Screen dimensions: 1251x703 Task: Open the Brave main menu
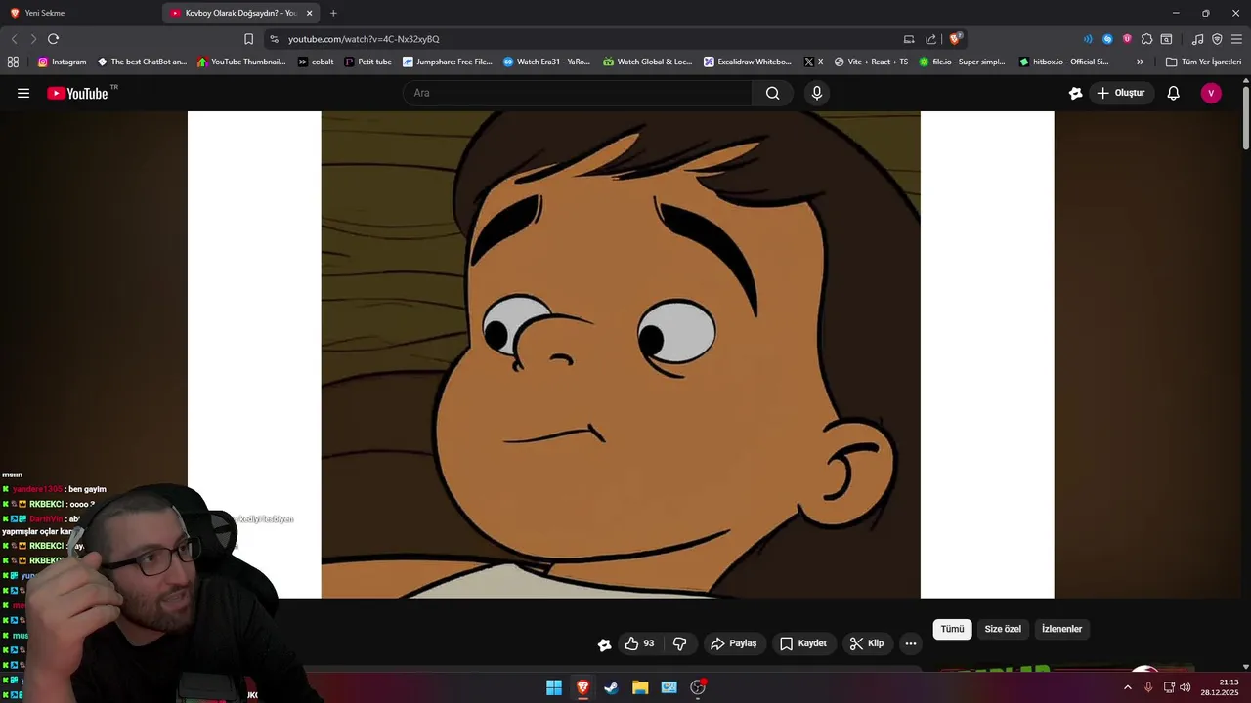1236,39
